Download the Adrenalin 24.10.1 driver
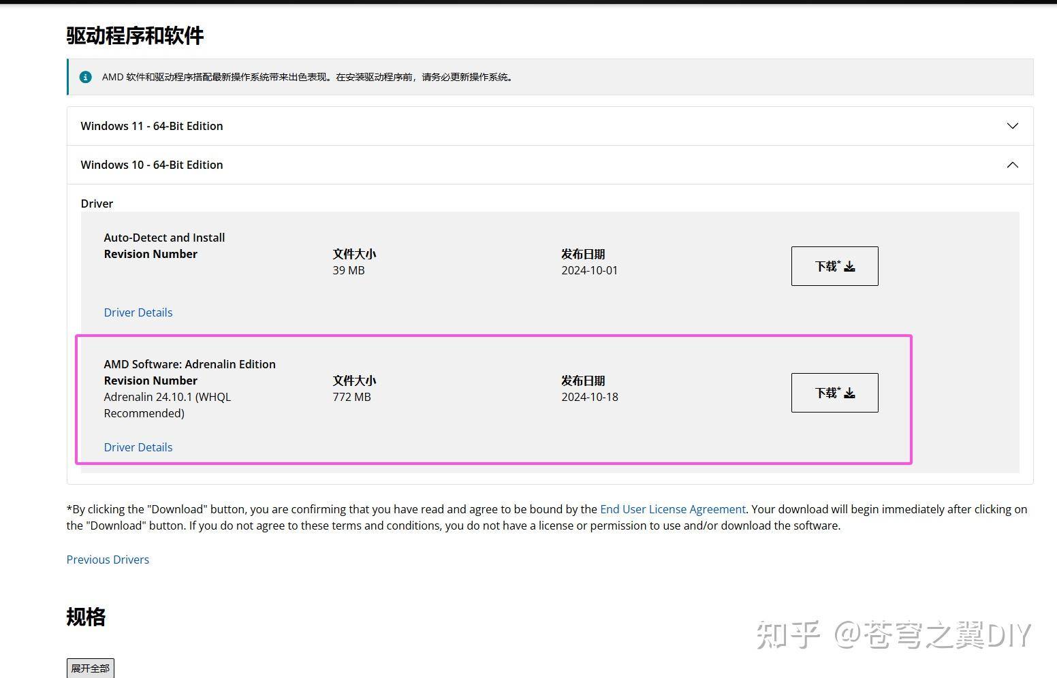The height and width of the screenshot is (678, 1057). point(834,393)
